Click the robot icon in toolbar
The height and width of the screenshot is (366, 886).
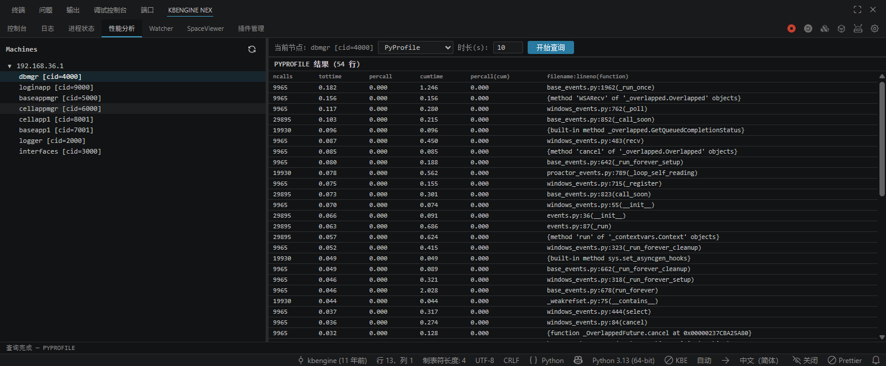click(x=858, y=28)
